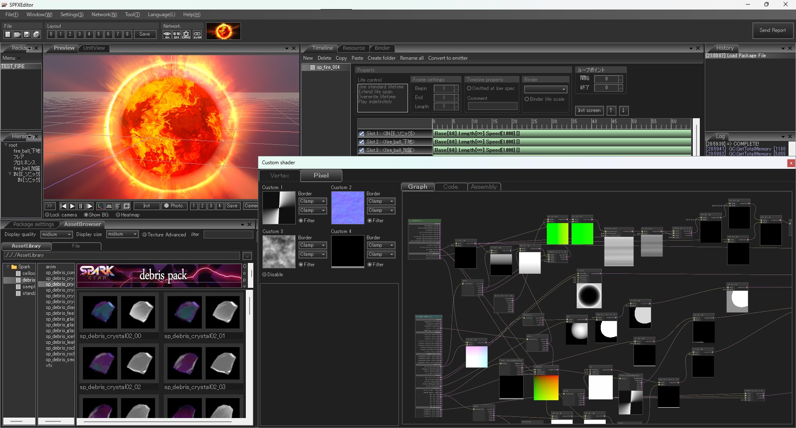
Task: Toggle Lock camera option
Action: pyautogui.click(x=47, y=215)
